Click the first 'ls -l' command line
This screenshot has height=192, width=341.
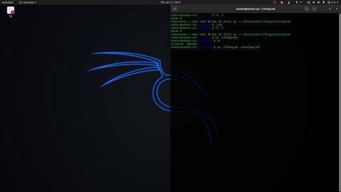coord(197,15)
